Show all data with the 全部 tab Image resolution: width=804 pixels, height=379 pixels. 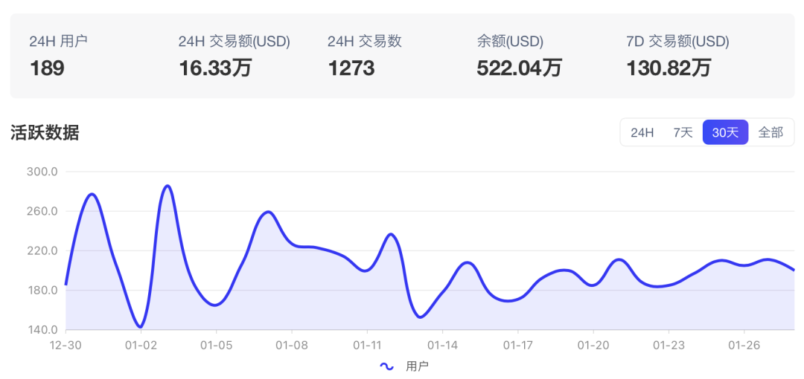pos(770,132)
